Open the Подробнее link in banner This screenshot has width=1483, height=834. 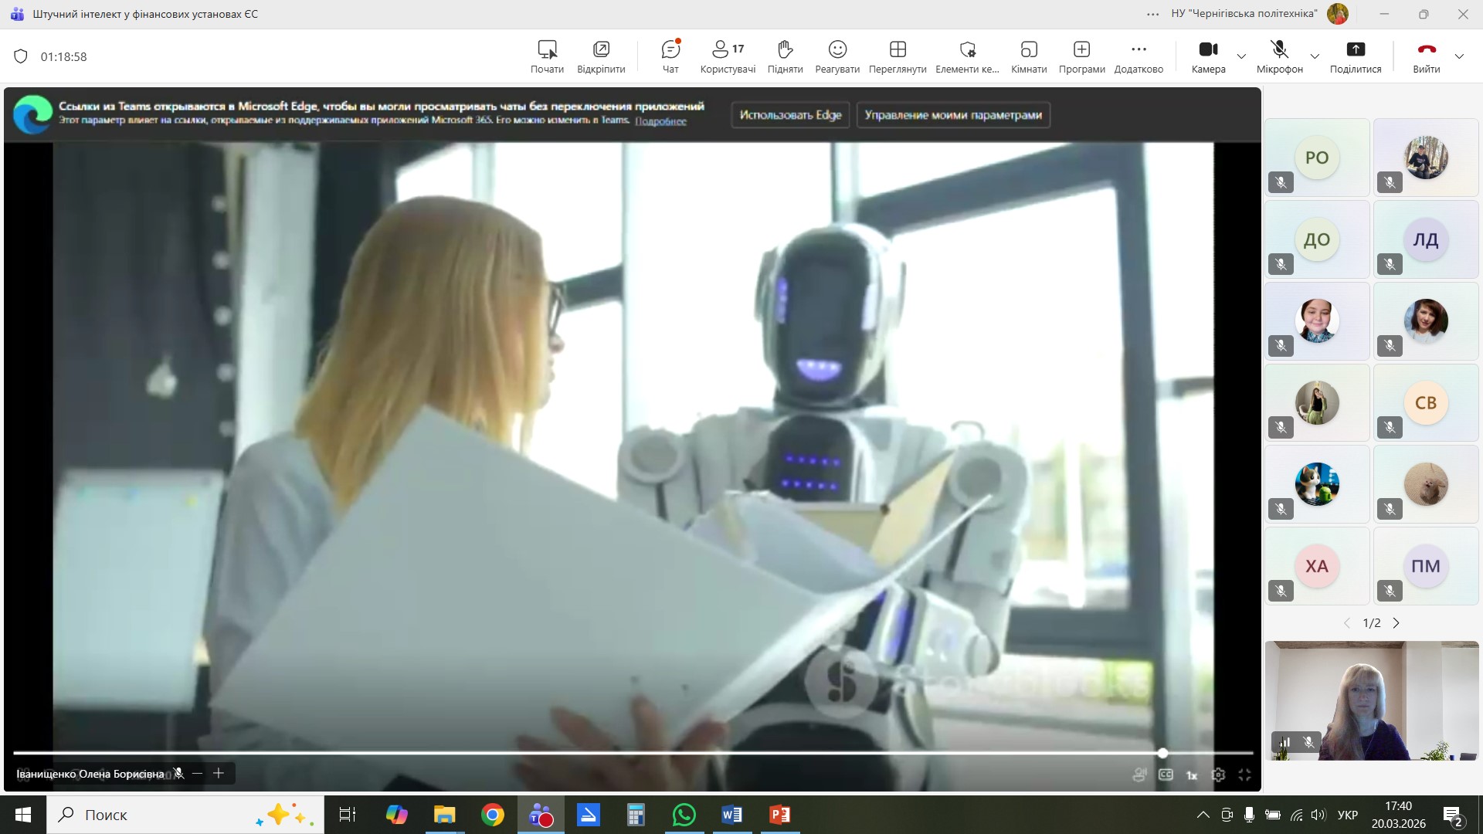[x=660, y=121]
